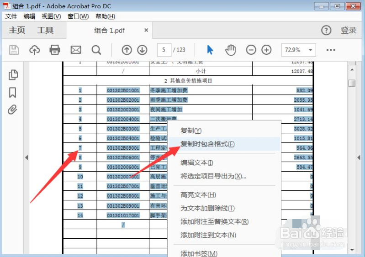
Task: Click value 3028.02
Action: click(303, 129)
